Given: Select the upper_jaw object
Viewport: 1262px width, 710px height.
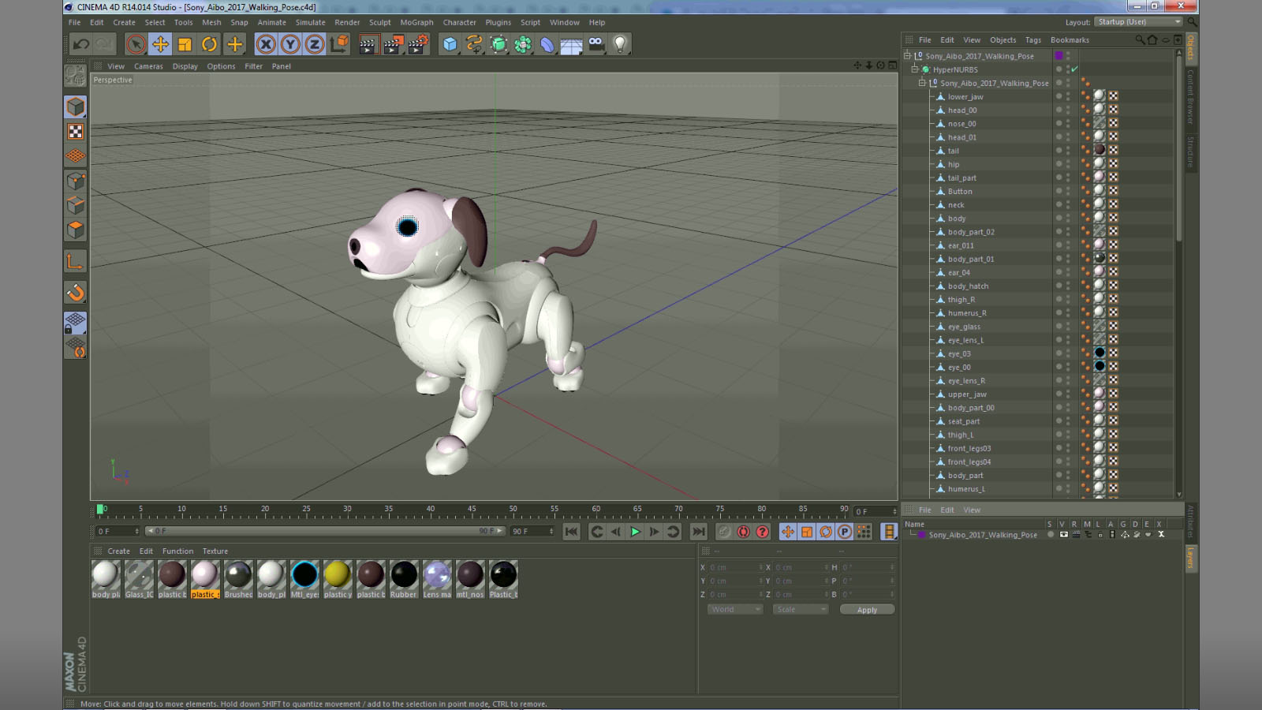Looking at the screenshot, I should [x=967, y=394].
